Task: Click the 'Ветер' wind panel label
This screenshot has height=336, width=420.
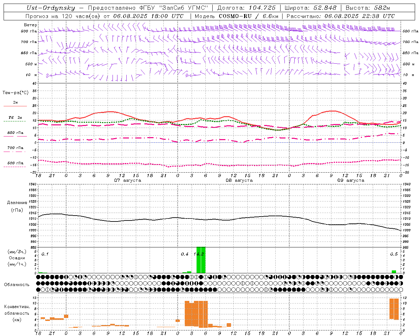Action: (x=31, y=25)
